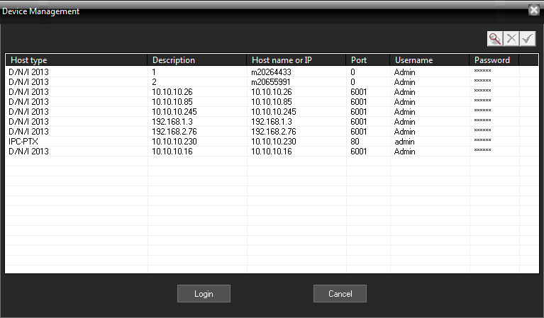Select host IP cell 192.168.1.3
544x318 pixels.
tap(272, 122)
